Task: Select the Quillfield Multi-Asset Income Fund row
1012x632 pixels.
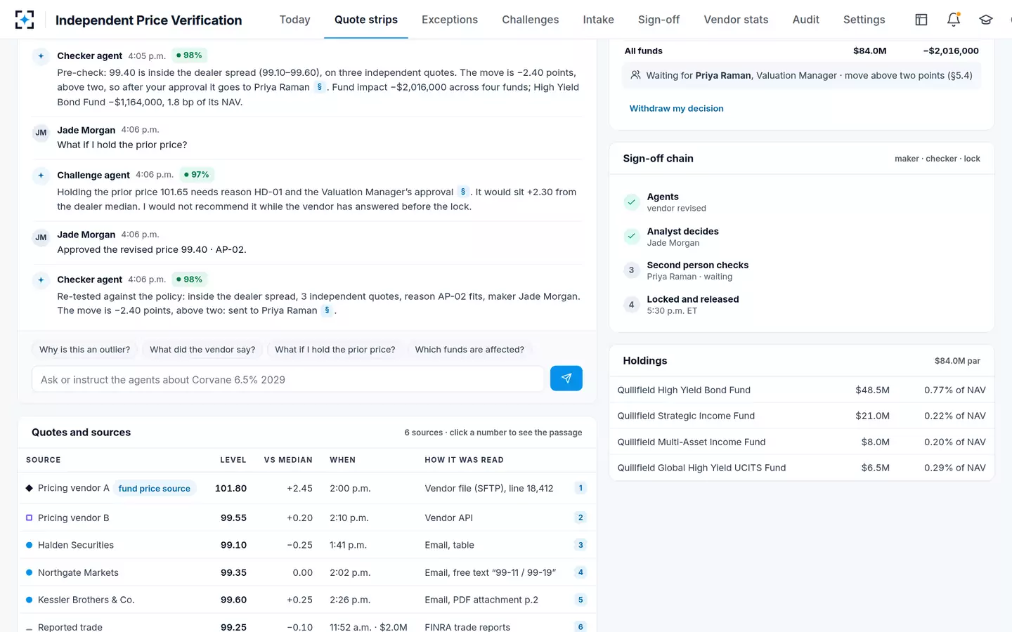Action: (x=802, y=442)
